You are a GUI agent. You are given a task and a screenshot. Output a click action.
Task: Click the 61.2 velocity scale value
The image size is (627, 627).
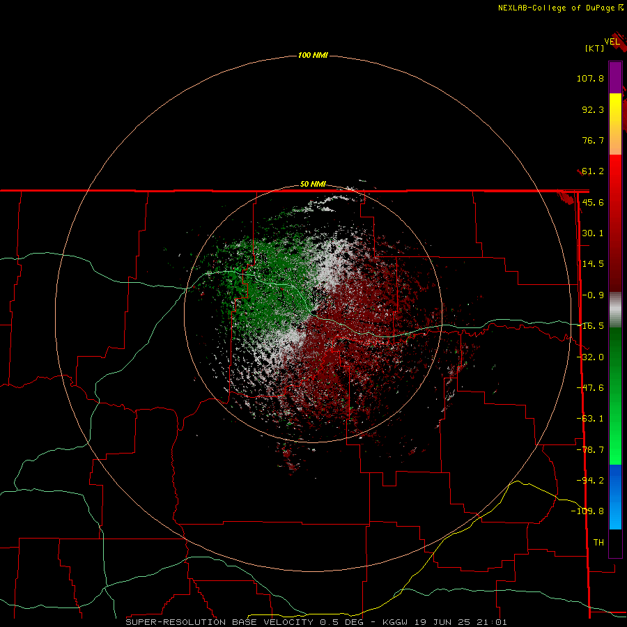click(x=593, y=171)
